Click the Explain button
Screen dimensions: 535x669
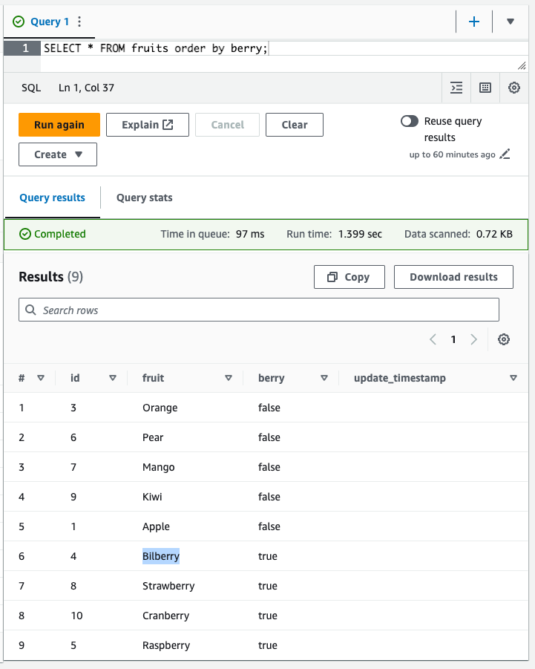(147, 125)
